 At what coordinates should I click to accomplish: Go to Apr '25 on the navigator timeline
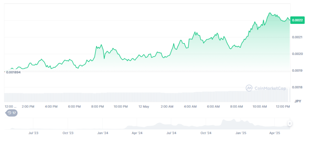275,133
